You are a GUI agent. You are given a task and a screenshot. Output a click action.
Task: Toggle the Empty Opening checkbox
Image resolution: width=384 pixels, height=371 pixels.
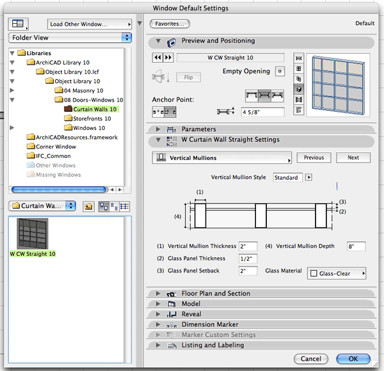click(279, 72)
